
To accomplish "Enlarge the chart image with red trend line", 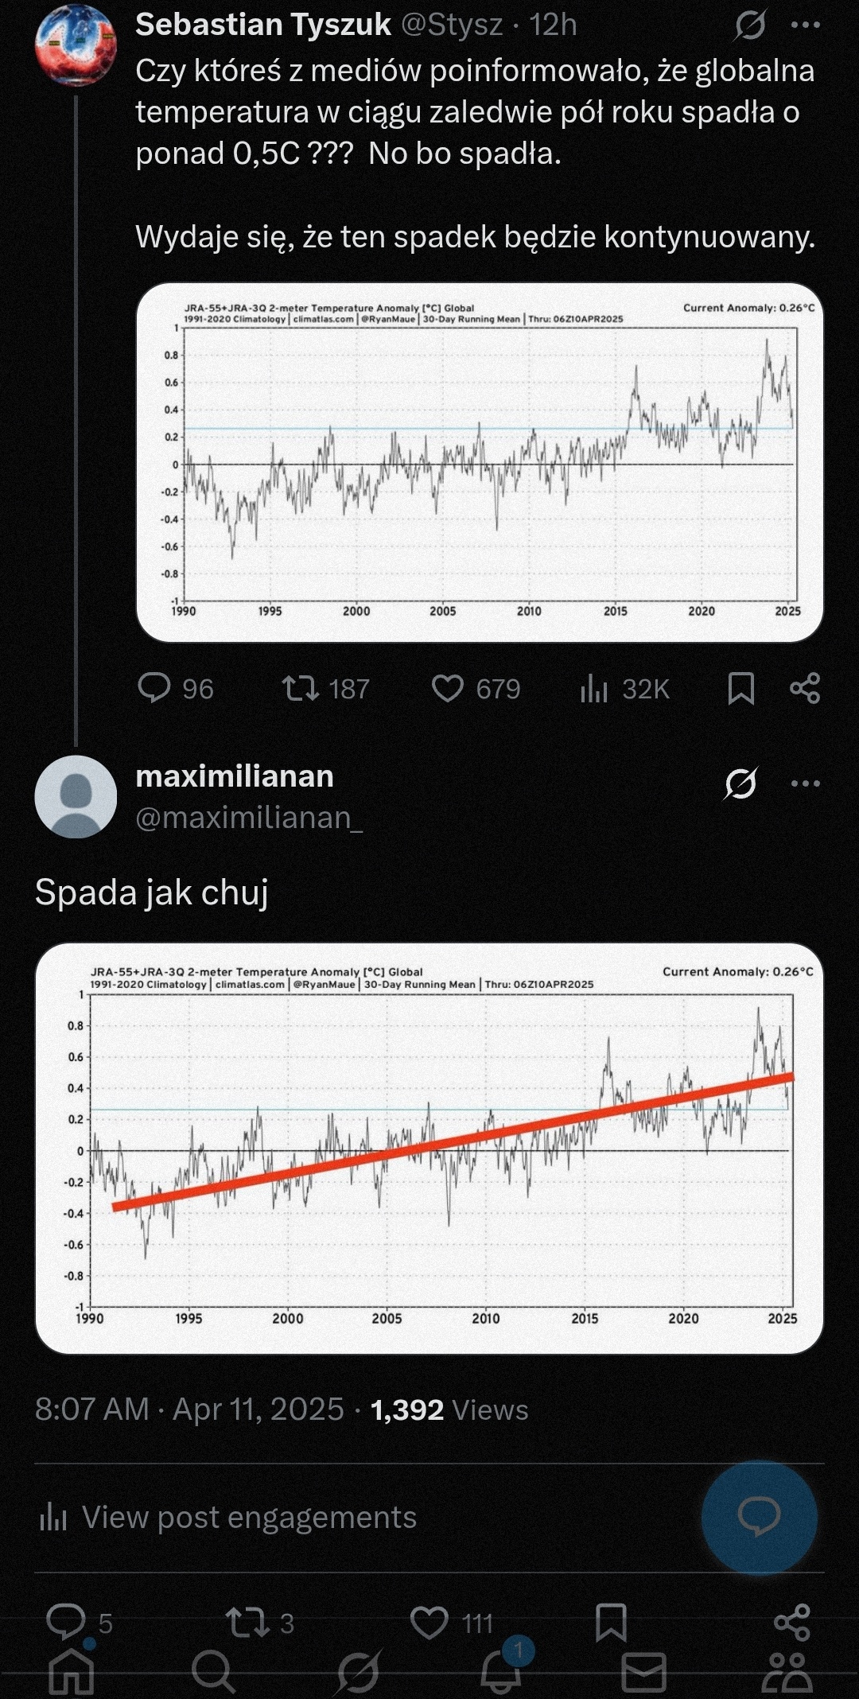I will point(429,1148).
